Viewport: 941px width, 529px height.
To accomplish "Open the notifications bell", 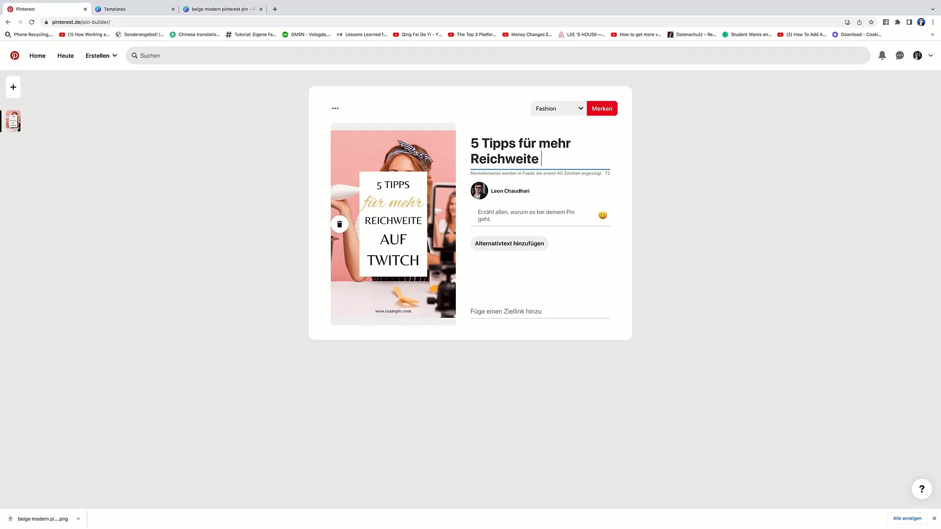I will pyautogui.click(x=882, y=55).
